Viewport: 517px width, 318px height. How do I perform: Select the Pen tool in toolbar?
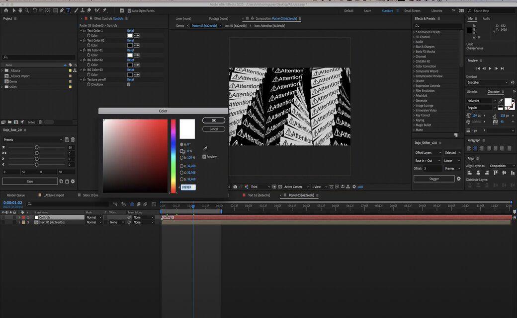tap(62, 10)
